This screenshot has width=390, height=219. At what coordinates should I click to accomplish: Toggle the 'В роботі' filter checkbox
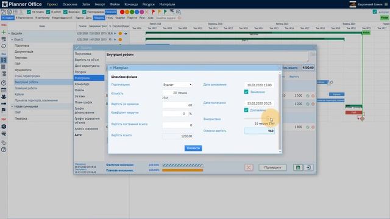tap(48, 12)
